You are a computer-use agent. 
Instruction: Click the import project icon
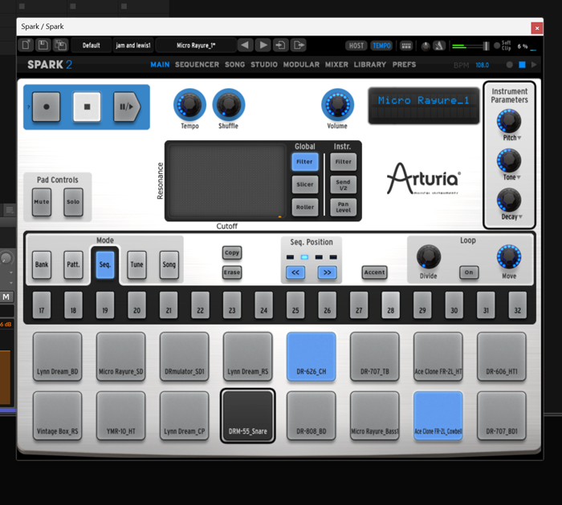pos(280,45)
